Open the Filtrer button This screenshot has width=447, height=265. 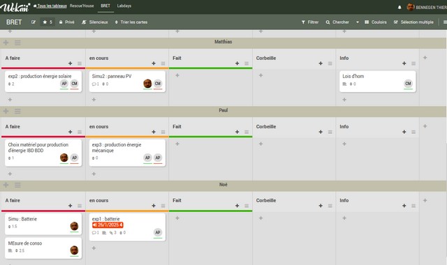(x=310, y=22)
